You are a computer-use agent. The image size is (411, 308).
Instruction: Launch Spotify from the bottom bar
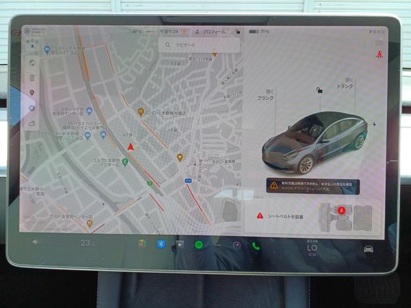click(x=199, y=245)
